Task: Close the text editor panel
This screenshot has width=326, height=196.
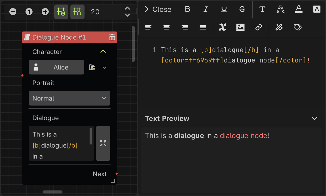Action: [158, 9]
